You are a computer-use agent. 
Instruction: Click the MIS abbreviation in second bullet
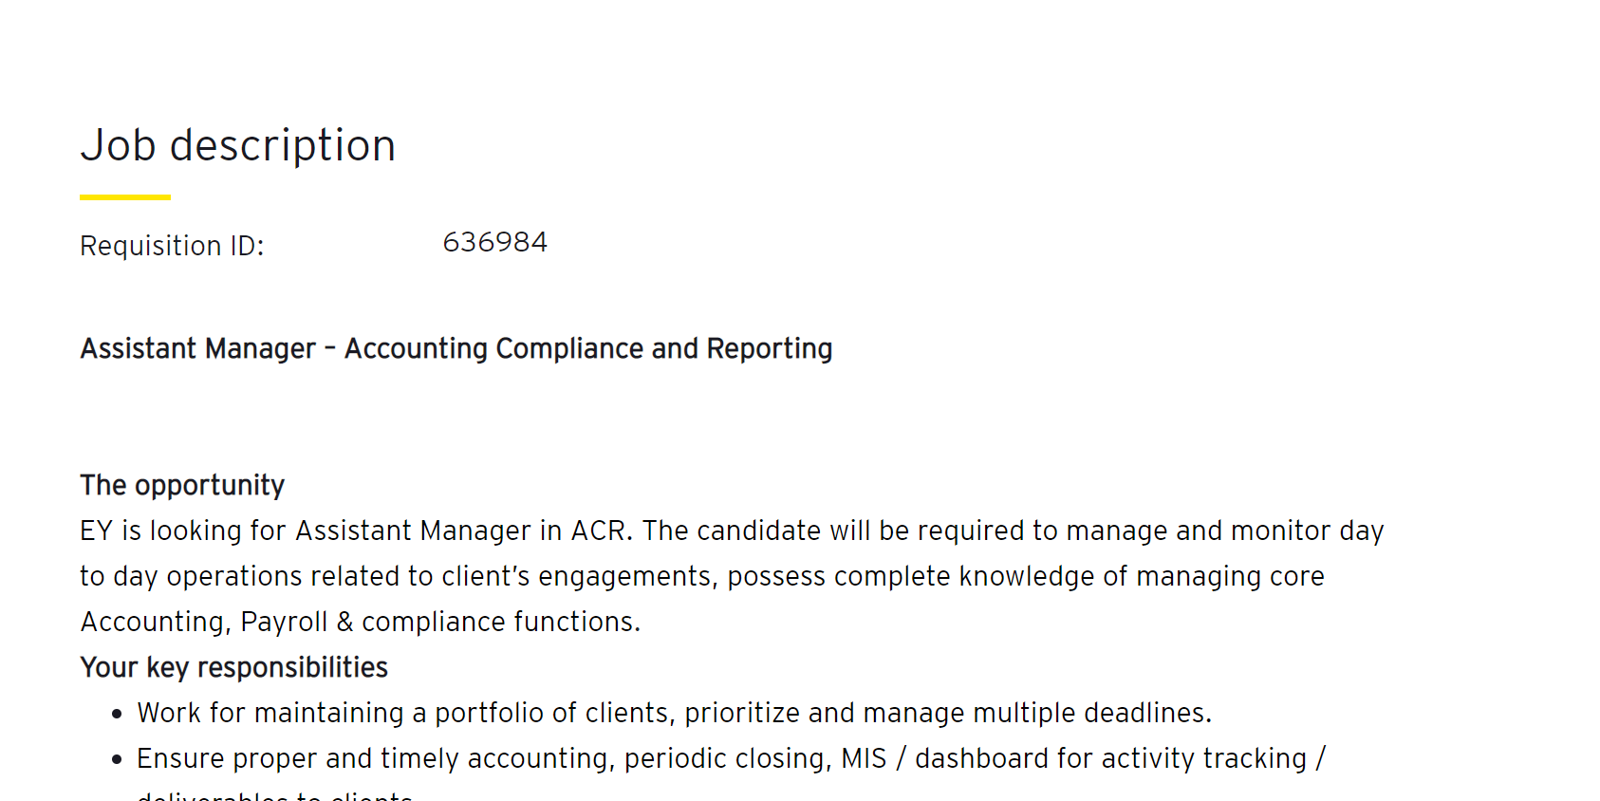tap(864, 759)
